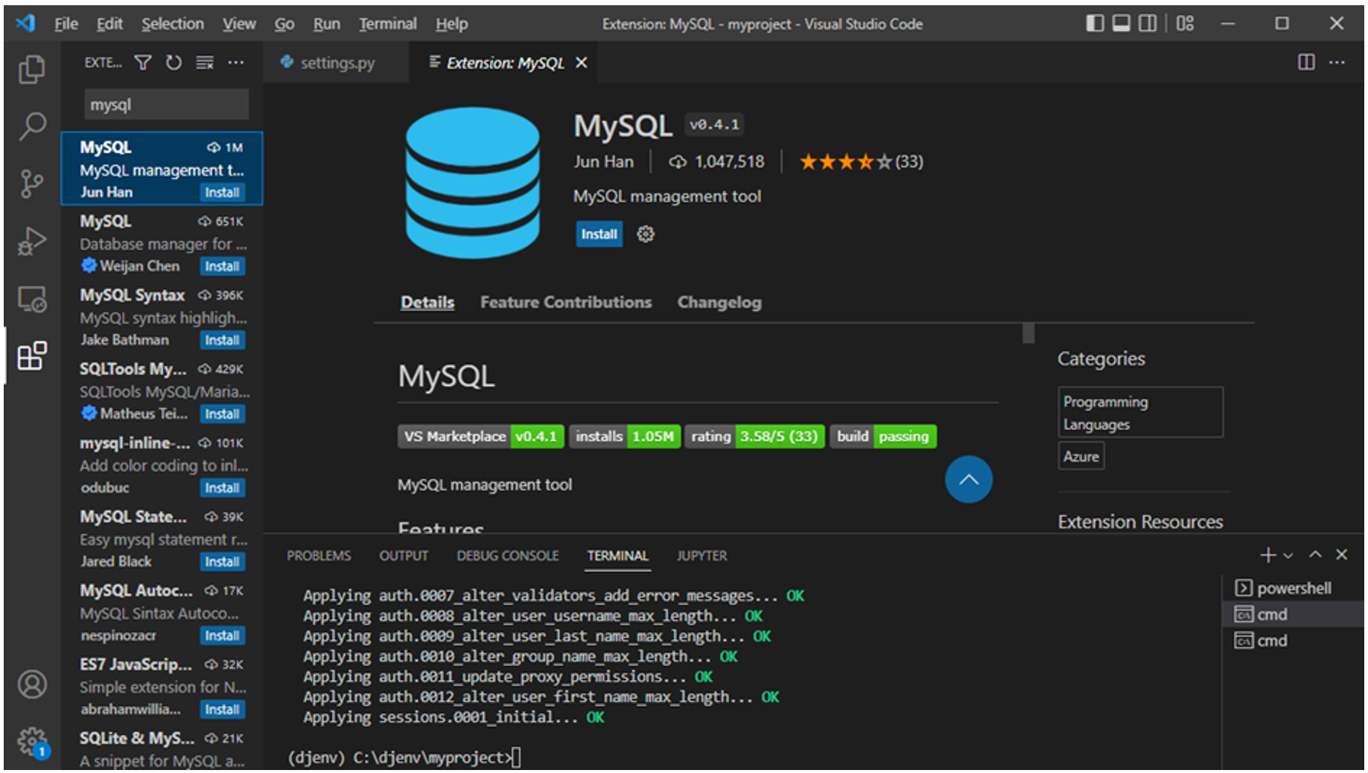This screenshot has height=773, width=1368.
Task: Install the MySQL extension by Jun Han
Action: point(599,234)
